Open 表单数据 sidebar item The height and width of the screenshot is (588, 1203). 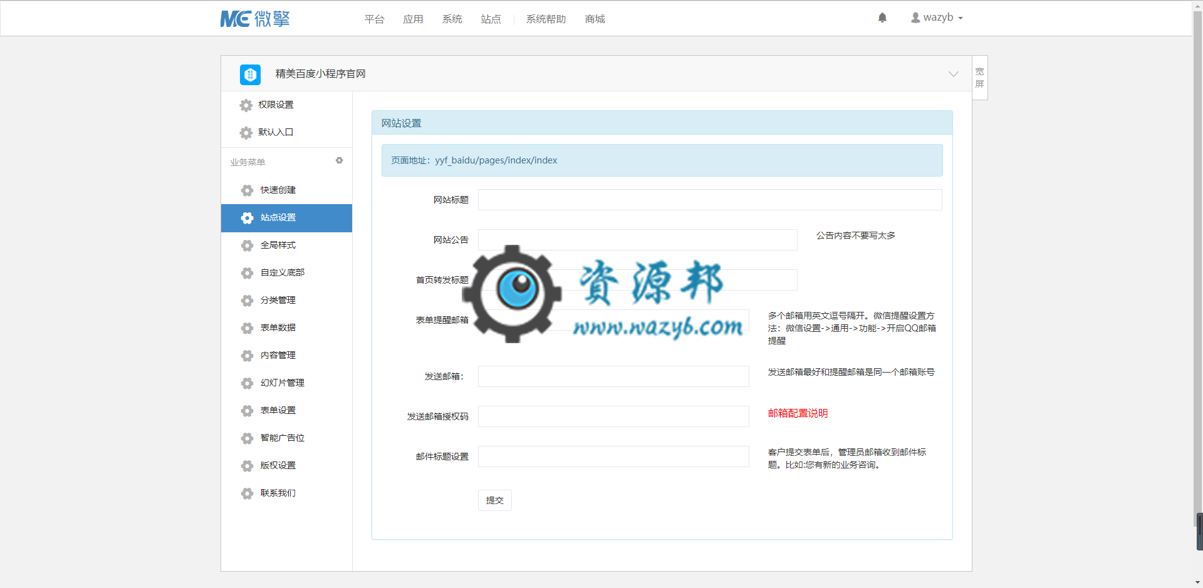286,328
